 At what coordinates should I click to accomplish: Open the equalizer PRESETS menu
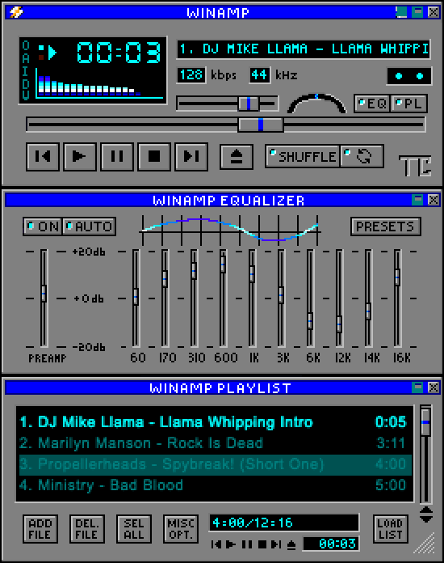pyautogui.click(x=385, y=226)
